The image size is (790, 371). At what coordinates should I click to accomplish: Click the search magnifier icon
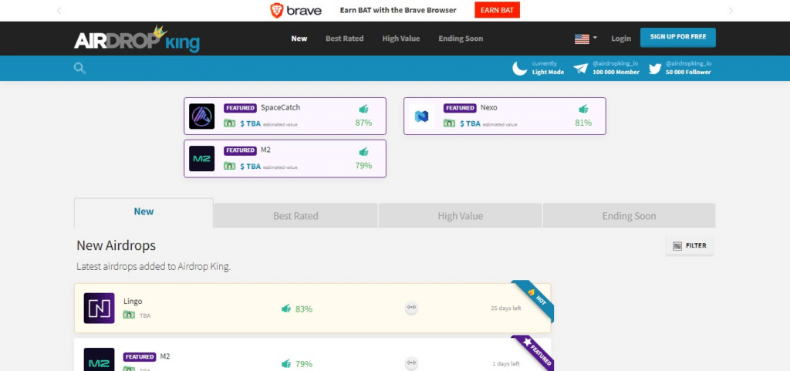tap(79, 68)
